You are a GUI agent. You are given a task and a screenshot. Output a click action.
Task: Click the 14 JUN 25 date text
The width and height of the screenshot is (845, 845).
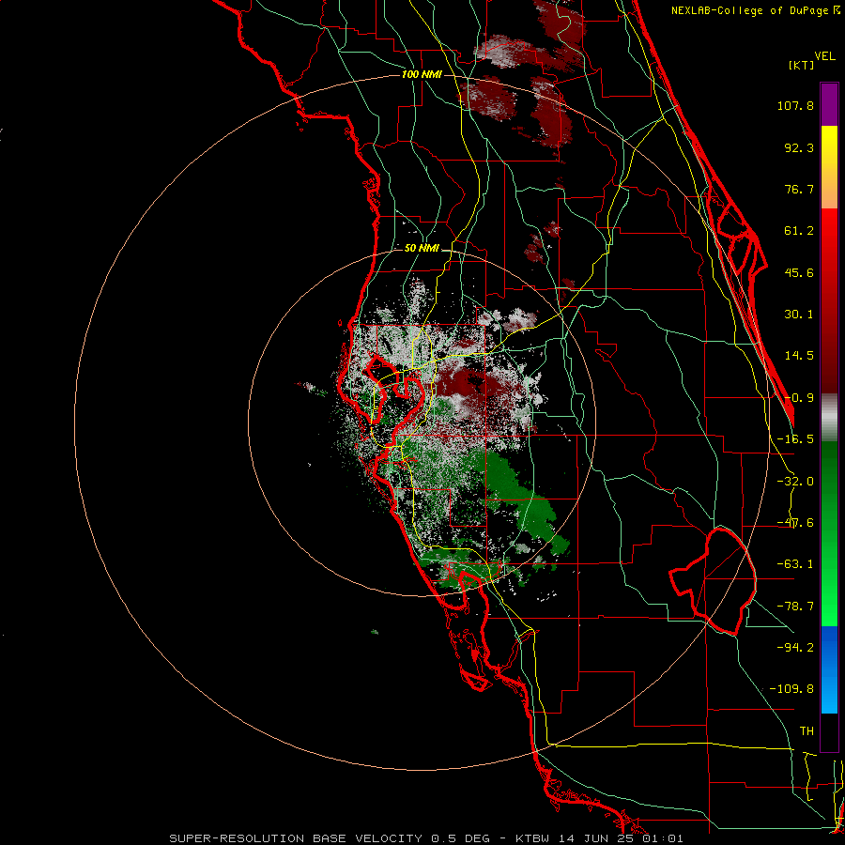pos(596,838)
